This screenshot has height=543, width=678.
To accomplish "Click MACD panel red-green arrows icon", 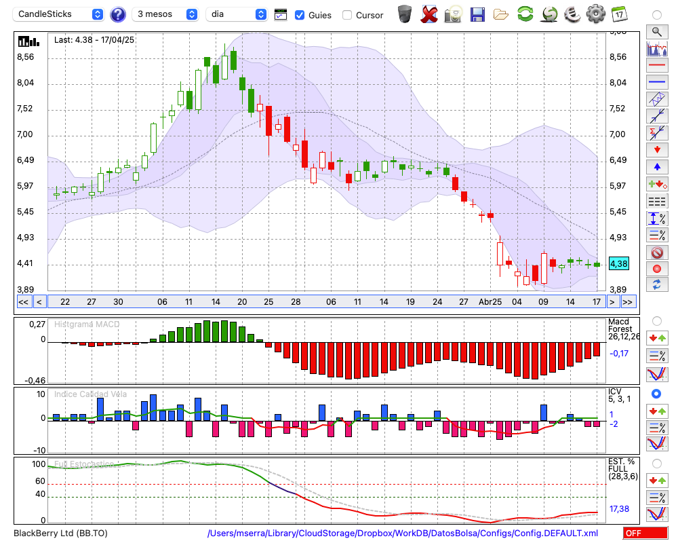I will [657, 338].
